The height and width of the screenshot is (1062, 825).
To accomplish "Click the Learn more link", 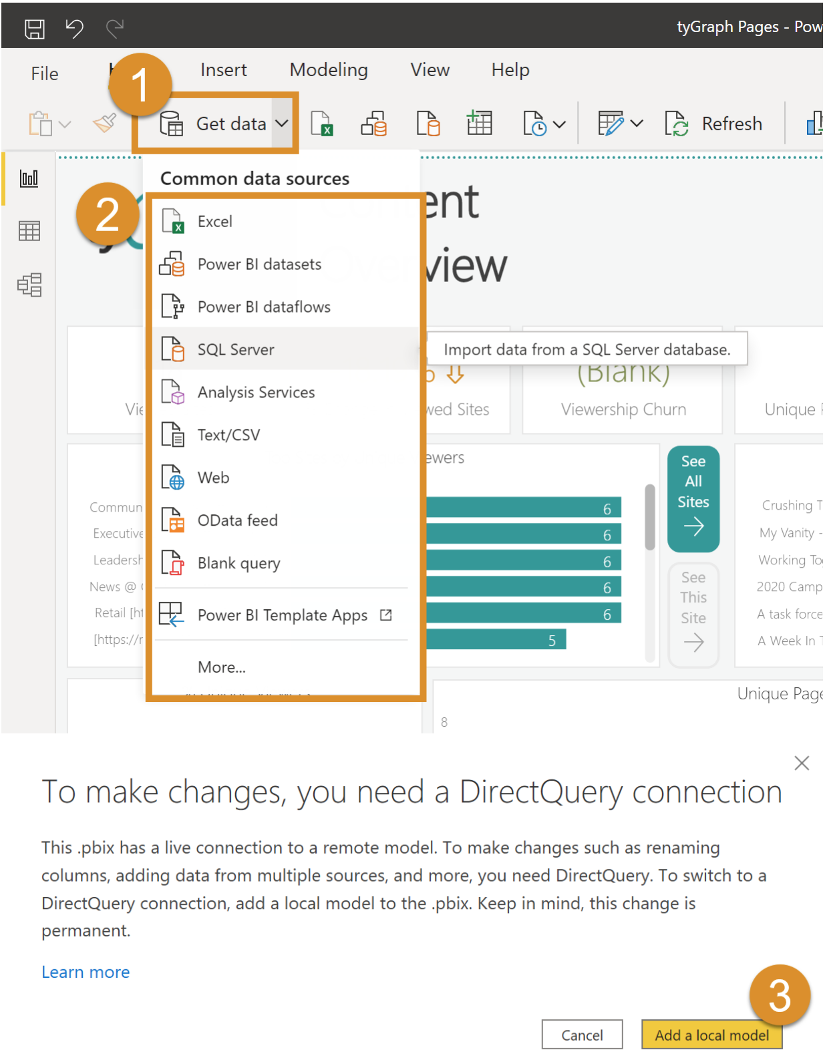I will pyautogui.click(x=86, y=972).
